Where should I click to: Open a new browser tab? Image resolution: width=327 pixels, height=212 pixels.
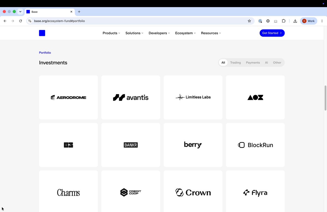coord(79,12)
